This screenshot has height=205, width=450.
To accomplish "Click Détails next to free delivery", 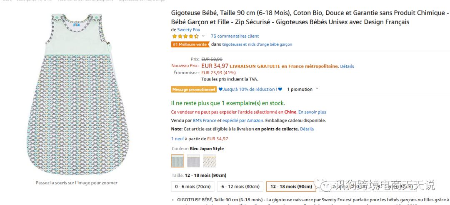I will tap(347, 66).
